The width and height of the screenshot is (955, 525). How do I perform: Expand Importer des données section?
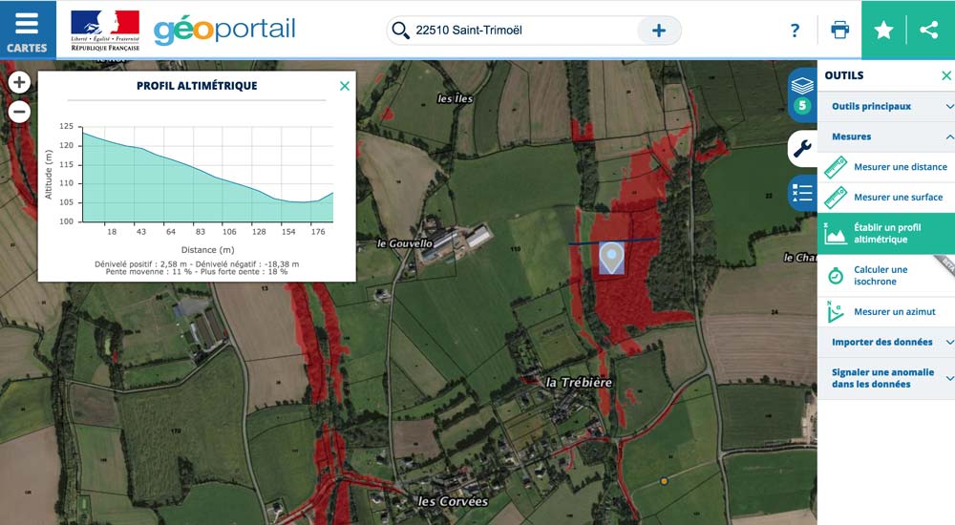(886, 343)
